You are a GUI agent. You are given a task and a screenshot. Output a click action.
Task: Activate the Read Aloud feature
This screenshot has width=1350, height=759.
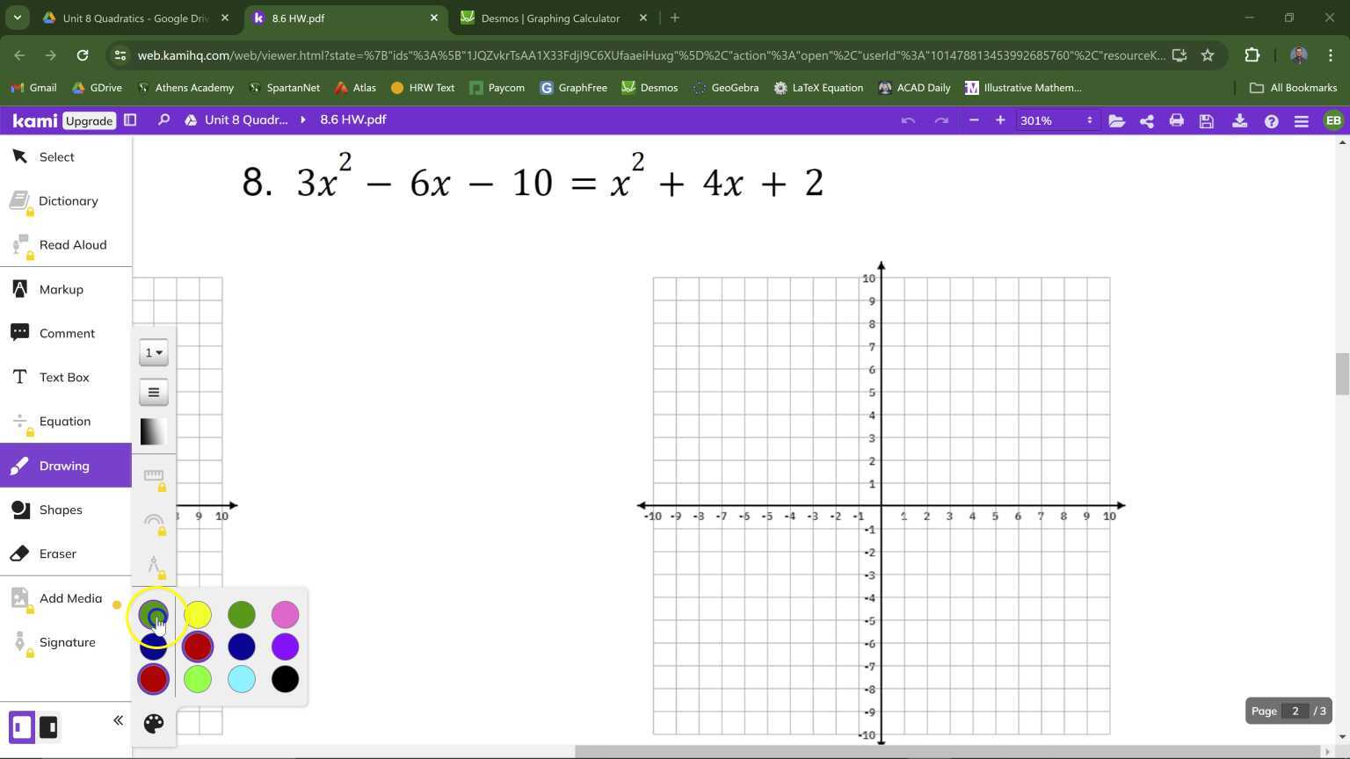click(x=73, y=244)
